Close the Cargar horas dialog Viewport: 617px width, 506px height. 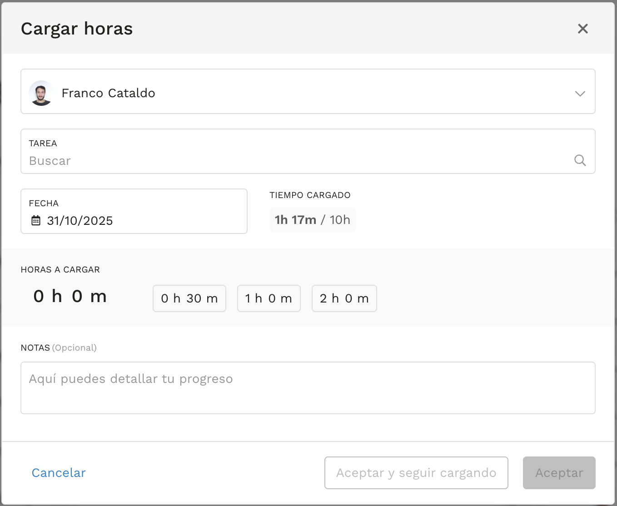tap(582, 29)
